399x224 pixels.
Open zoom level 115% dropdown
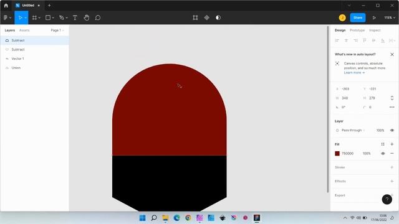coord(390,18)
